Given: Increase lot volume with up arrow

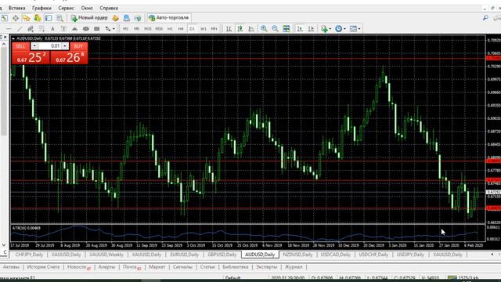Looking at the screenshot, I should (65, 46).
